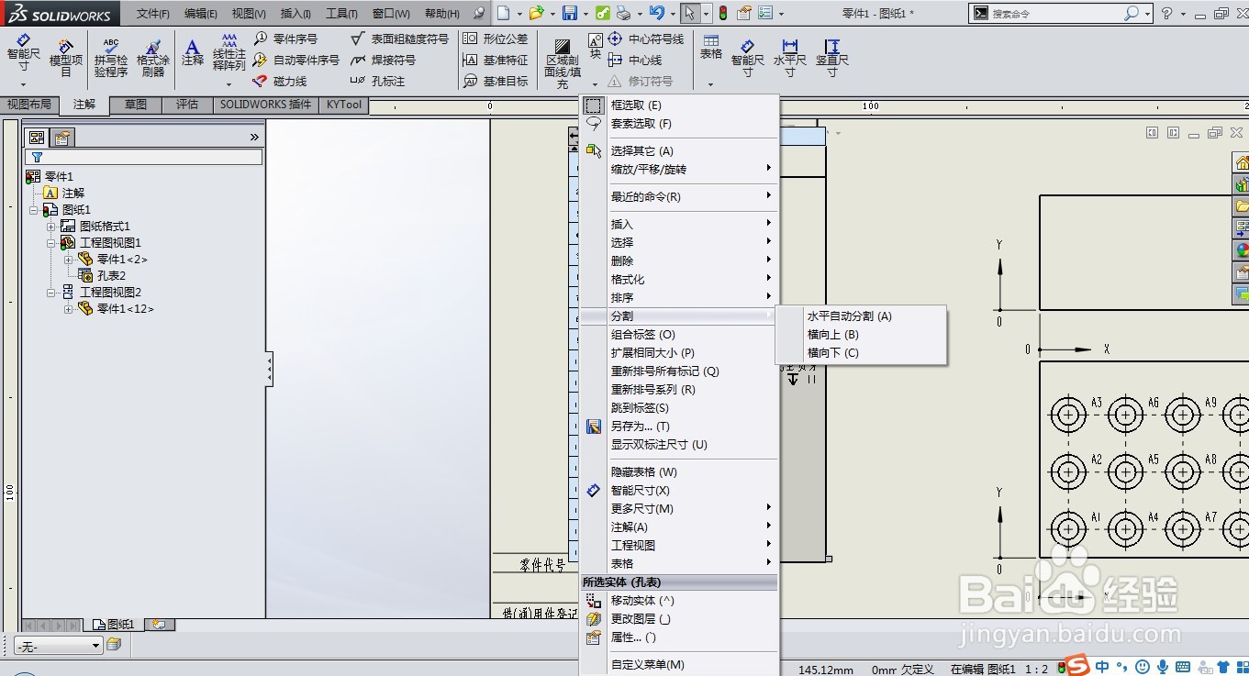Click the filter funnel icon in tree
Image resolution: width=1249 pixels, height=676 pixels.
[37, 158]
